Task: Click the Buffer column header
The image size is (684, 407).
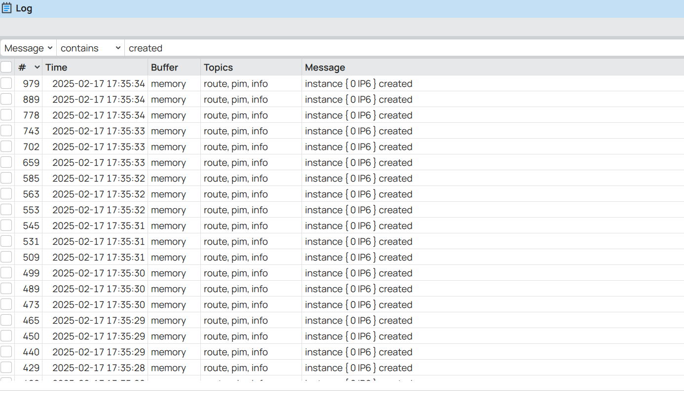Action: [164, 67]
